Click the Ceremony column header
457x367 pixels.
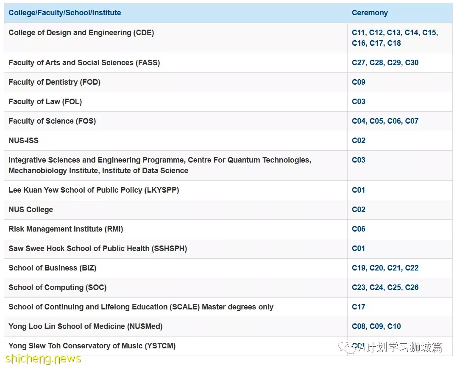[370, 13]
